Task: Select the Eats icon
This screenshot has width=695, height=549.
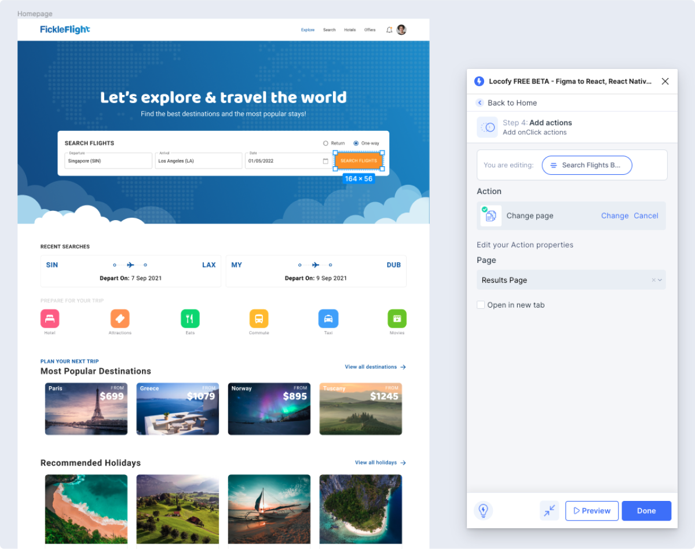Action: [190, 318]
